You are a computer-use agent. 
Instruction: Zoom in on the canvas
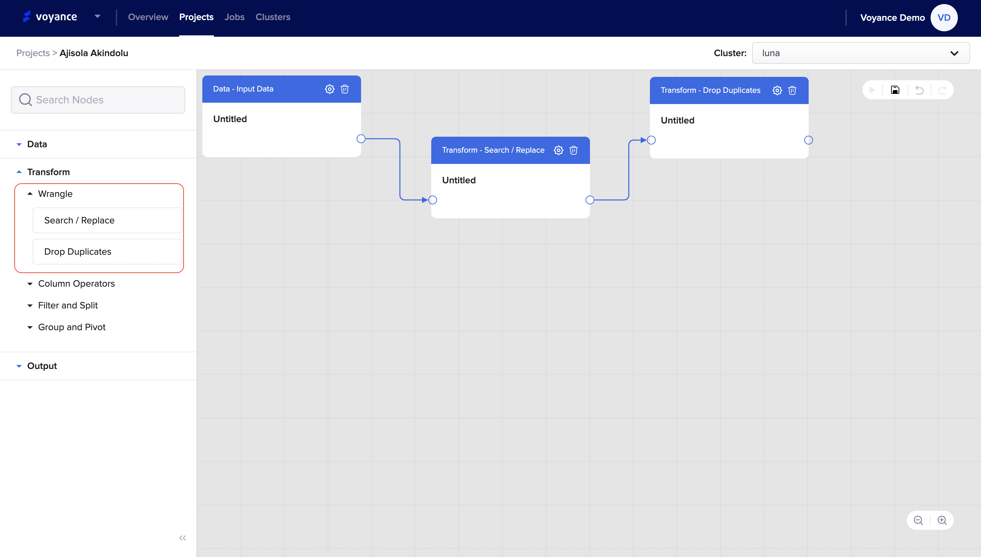942,520
